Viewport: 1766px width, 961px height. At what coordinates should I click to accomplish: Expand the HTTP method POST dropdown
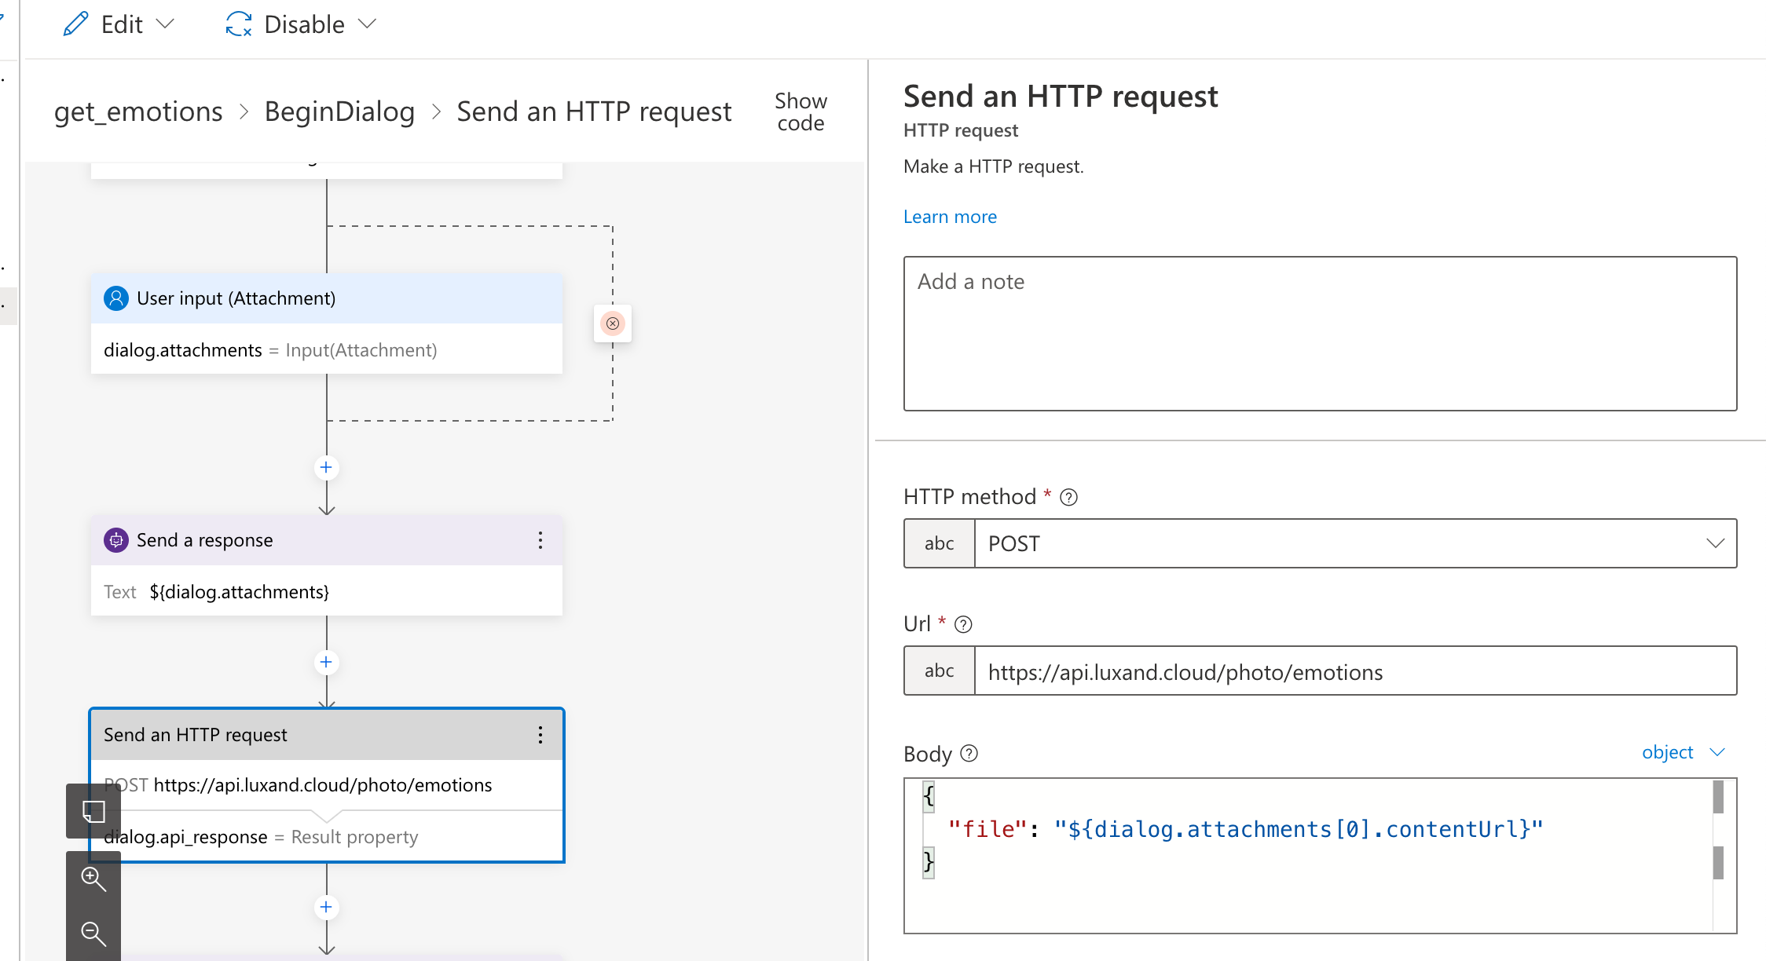(x=1715, y=543)
